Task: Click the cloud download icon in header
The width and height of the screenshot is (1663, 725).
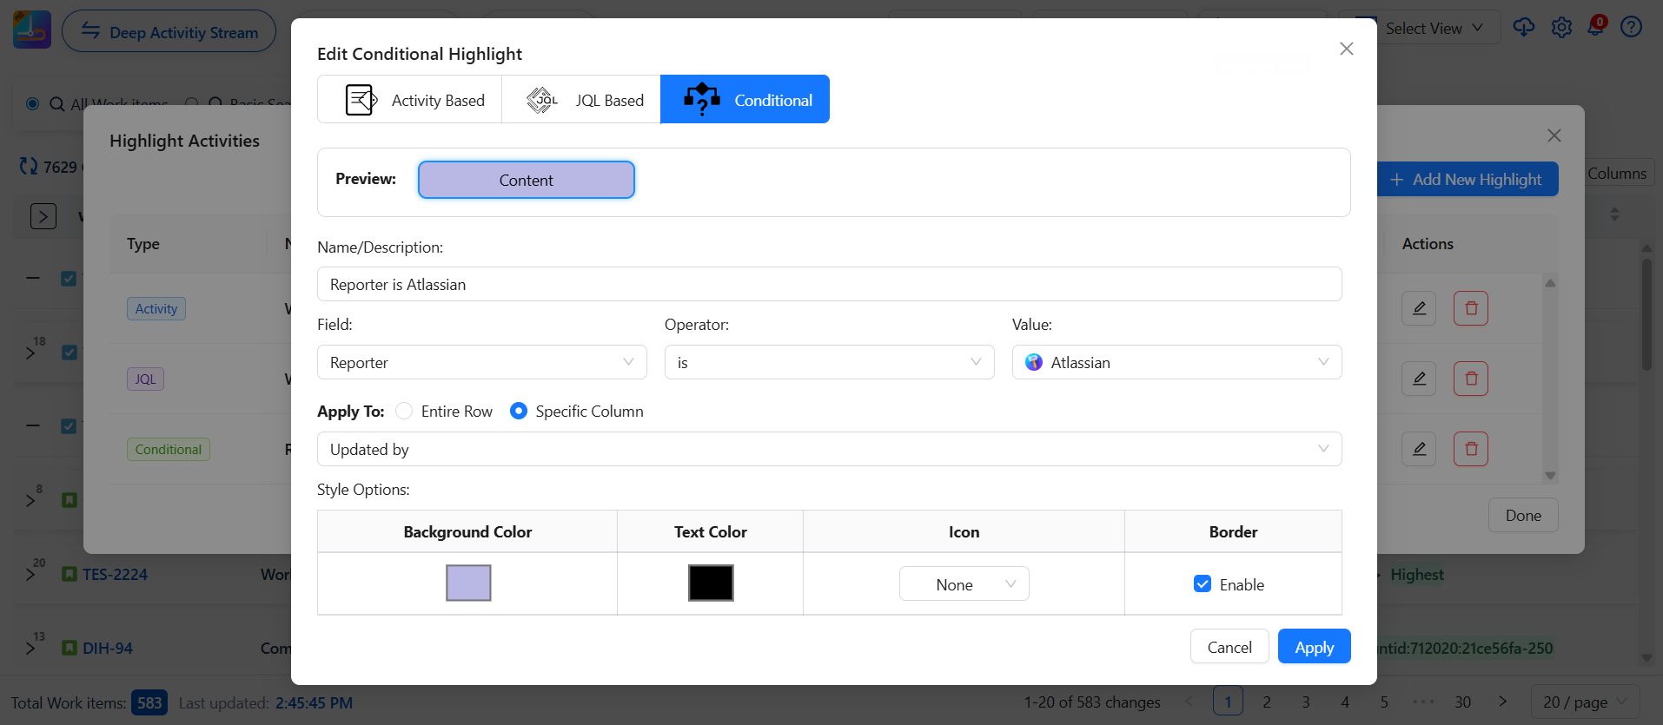Action: point(1523,28)
